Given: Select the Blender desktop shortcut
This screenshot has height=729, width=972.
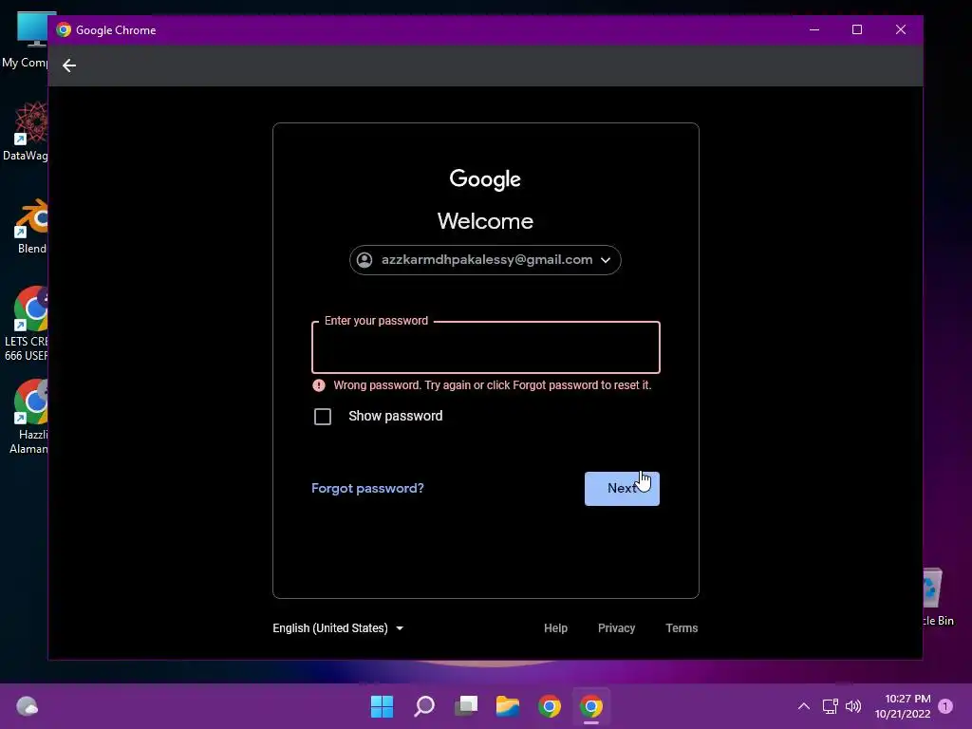Looking at the screenshot, I should 31,227.
